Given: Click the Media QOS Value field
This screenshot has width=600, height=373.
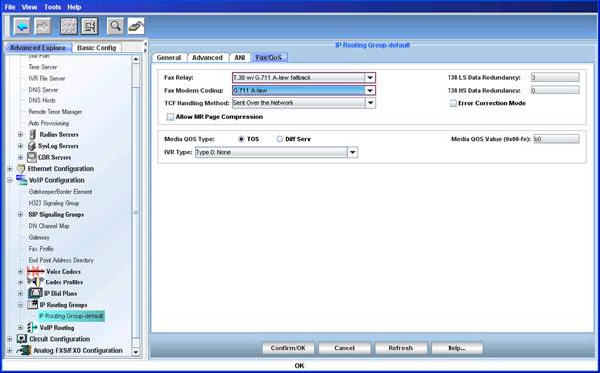Looking at the screenshot, I should point(556,139).
